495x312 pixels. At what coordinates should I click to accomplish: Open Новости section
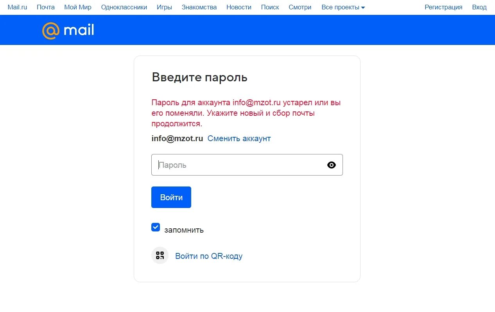point(239,7)
